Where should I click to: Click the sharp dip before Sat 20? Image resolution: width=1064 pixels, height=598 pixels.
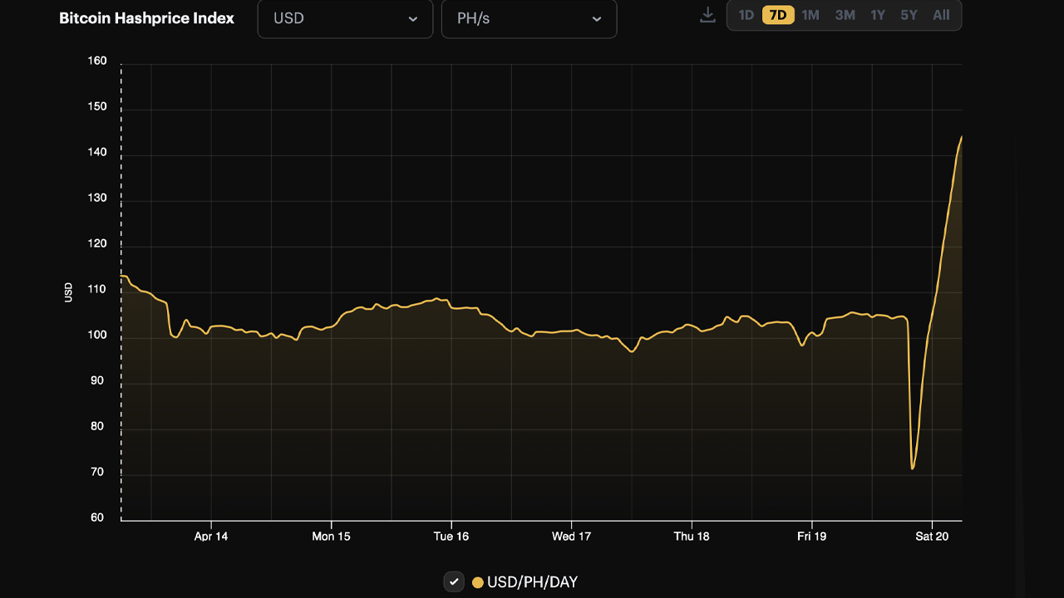tap(913, 467)
